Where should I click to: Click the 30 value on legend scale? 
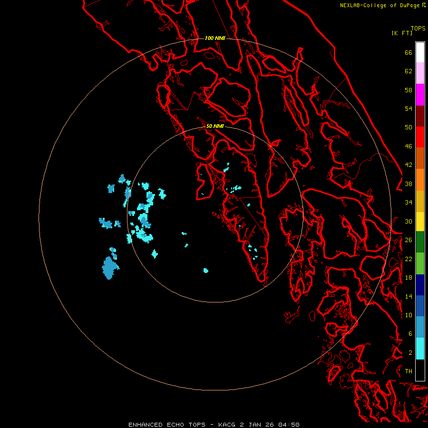[x=409, y=221]
